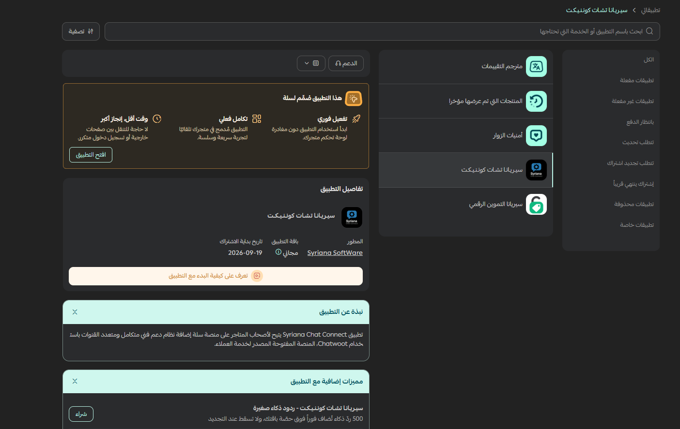
Task: Click the breadcrumb chevron separator
Action: 634,10
